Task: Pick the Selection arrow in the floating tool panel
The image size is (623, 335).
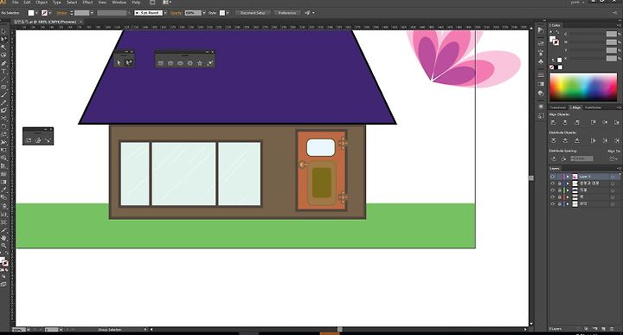Action: point(119,62)
